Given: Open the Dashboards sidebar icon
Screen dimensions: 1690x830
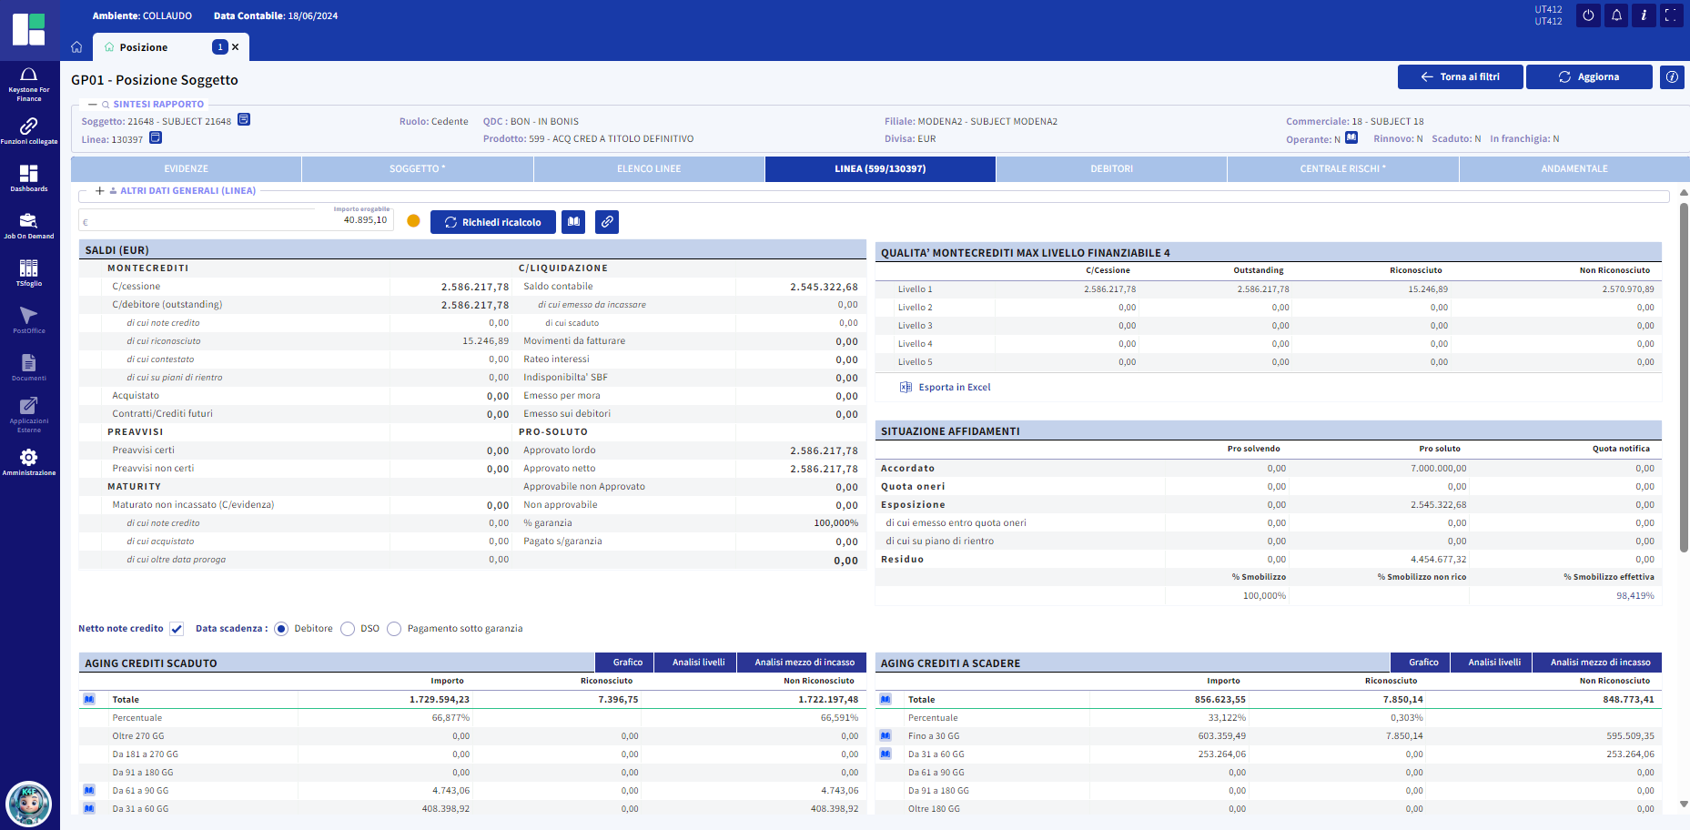Looking at the screenshot, I should point(29,177).
